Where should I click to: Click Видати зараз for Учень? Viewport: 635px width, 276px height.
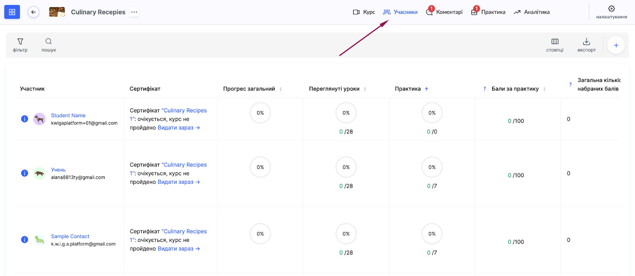179,182
